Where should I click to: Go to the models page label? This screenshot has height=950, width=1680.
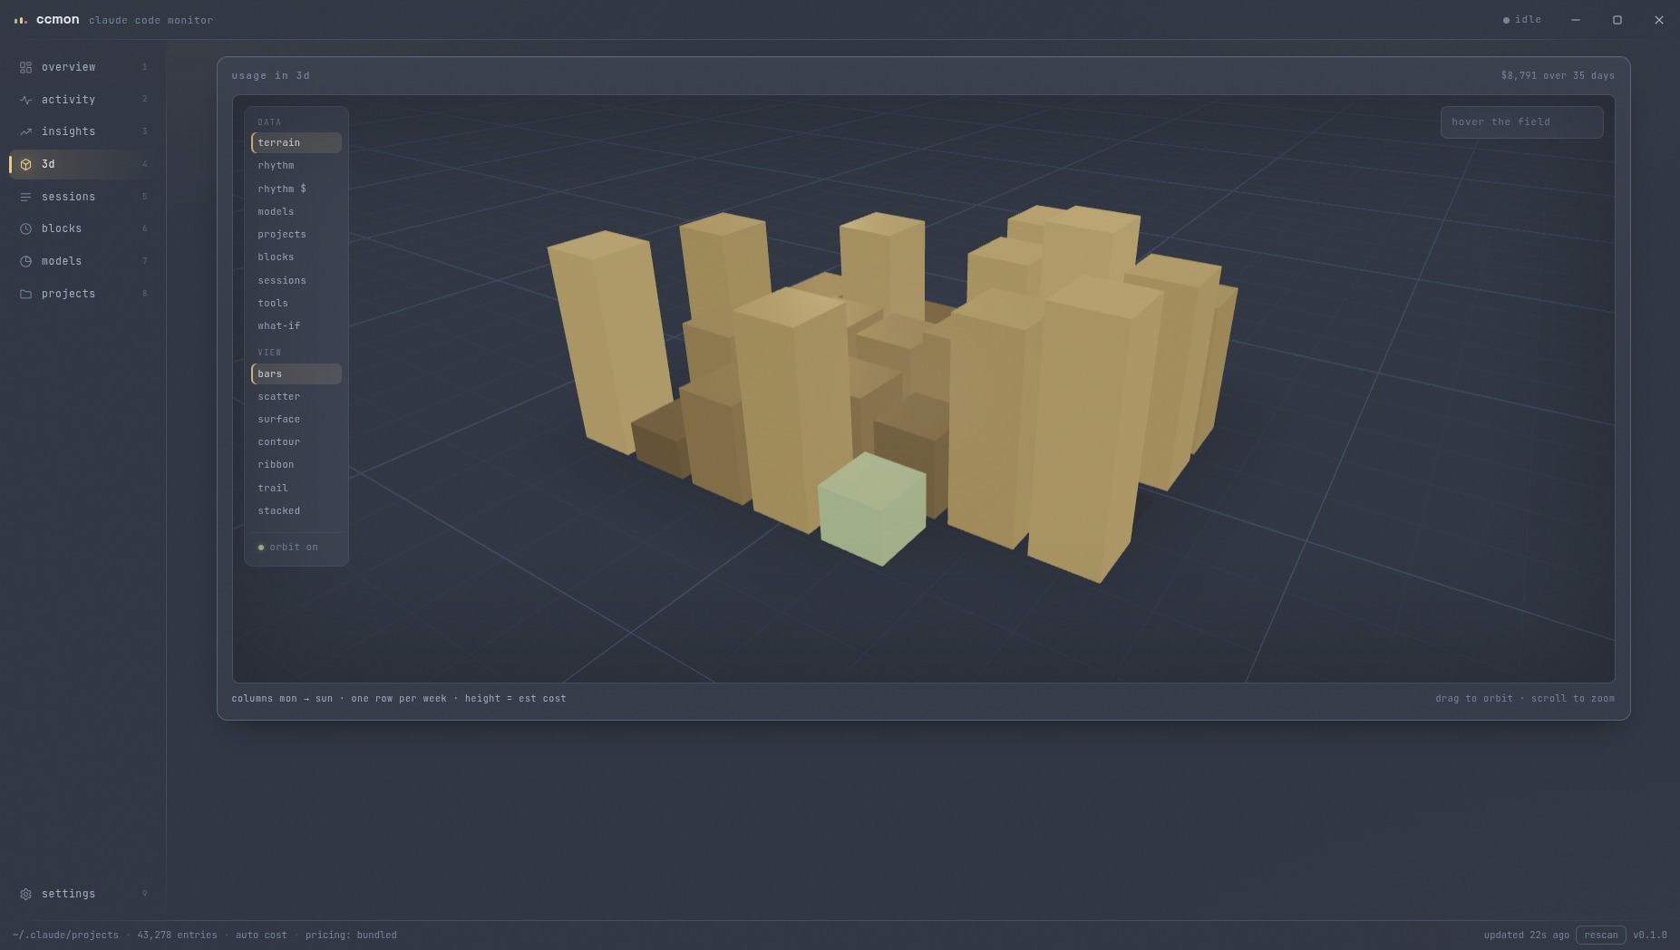[62, 261]
